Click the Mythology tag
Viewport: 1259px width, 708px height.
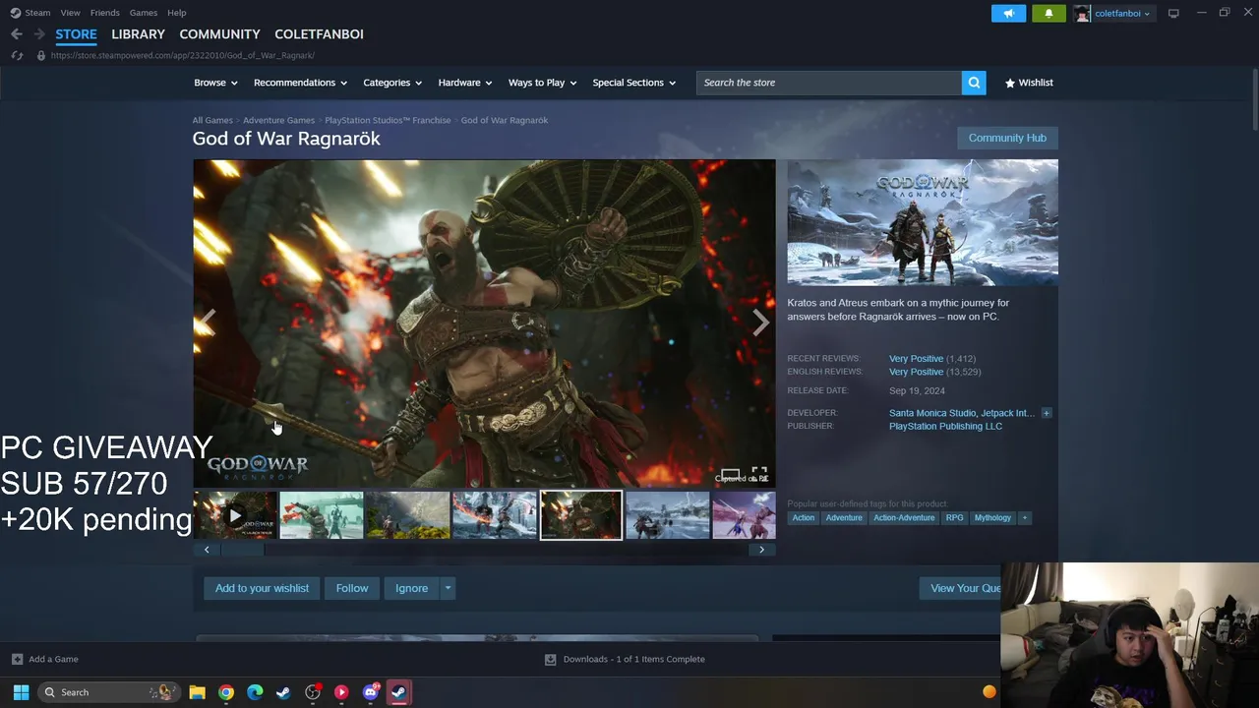pyautogui.click(x=992, y=518)
